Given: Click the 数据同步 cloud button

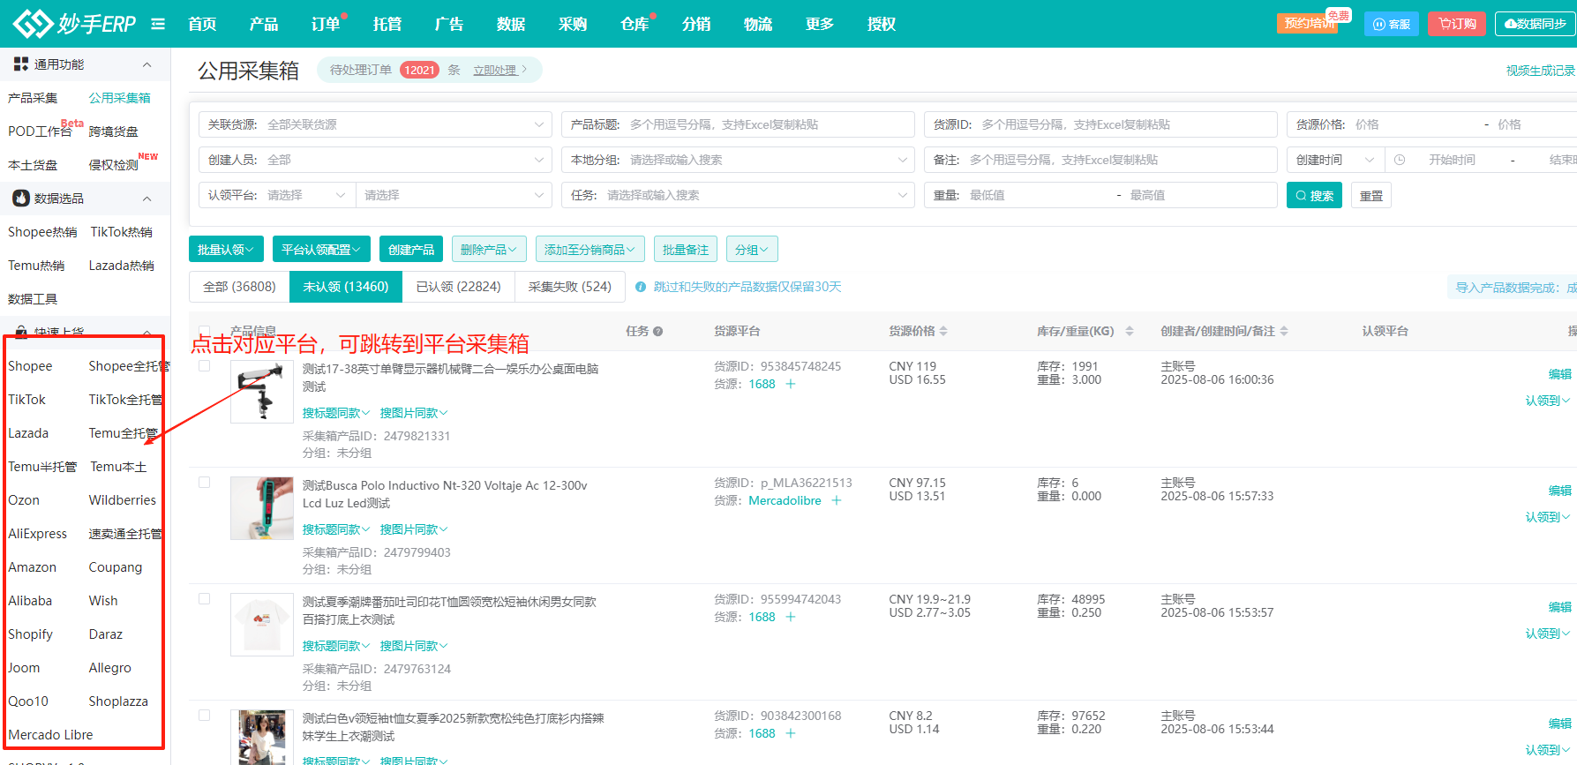Looking at the screenshot, I should point(1536,24).
